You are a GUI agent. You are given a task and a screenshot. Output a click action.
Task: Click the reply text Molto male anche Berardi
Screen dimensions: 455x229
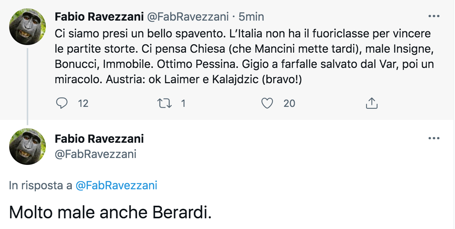click(x=110, y=212)
